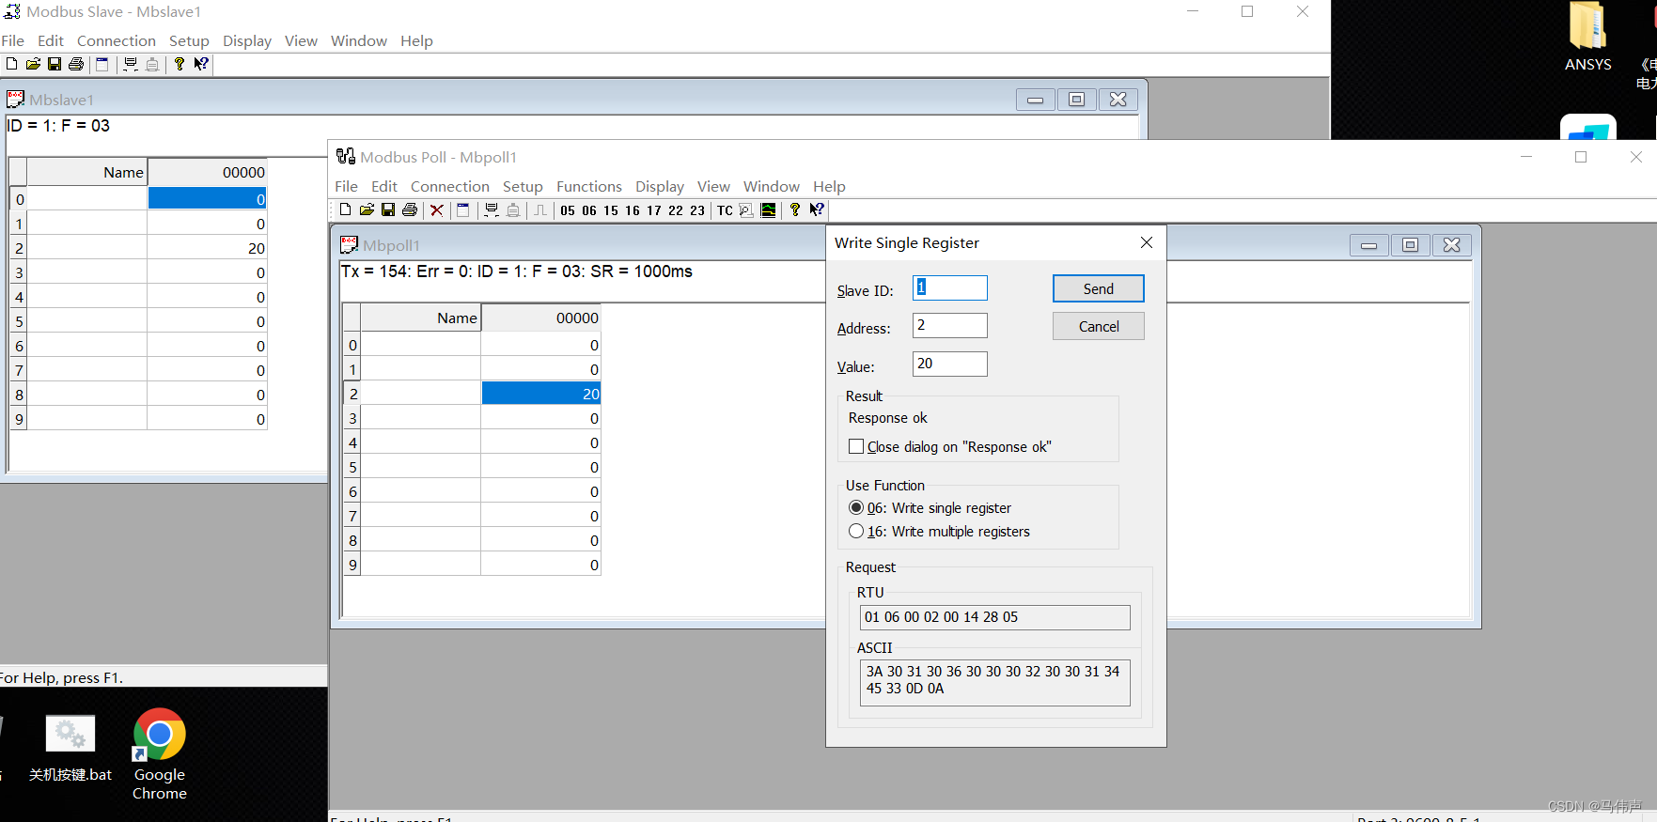Image resolution: width=1657 pixels, height=822 pixels.
Task: Click Print icon in Modbus Slave toolbar
Action: coord(76,64)
